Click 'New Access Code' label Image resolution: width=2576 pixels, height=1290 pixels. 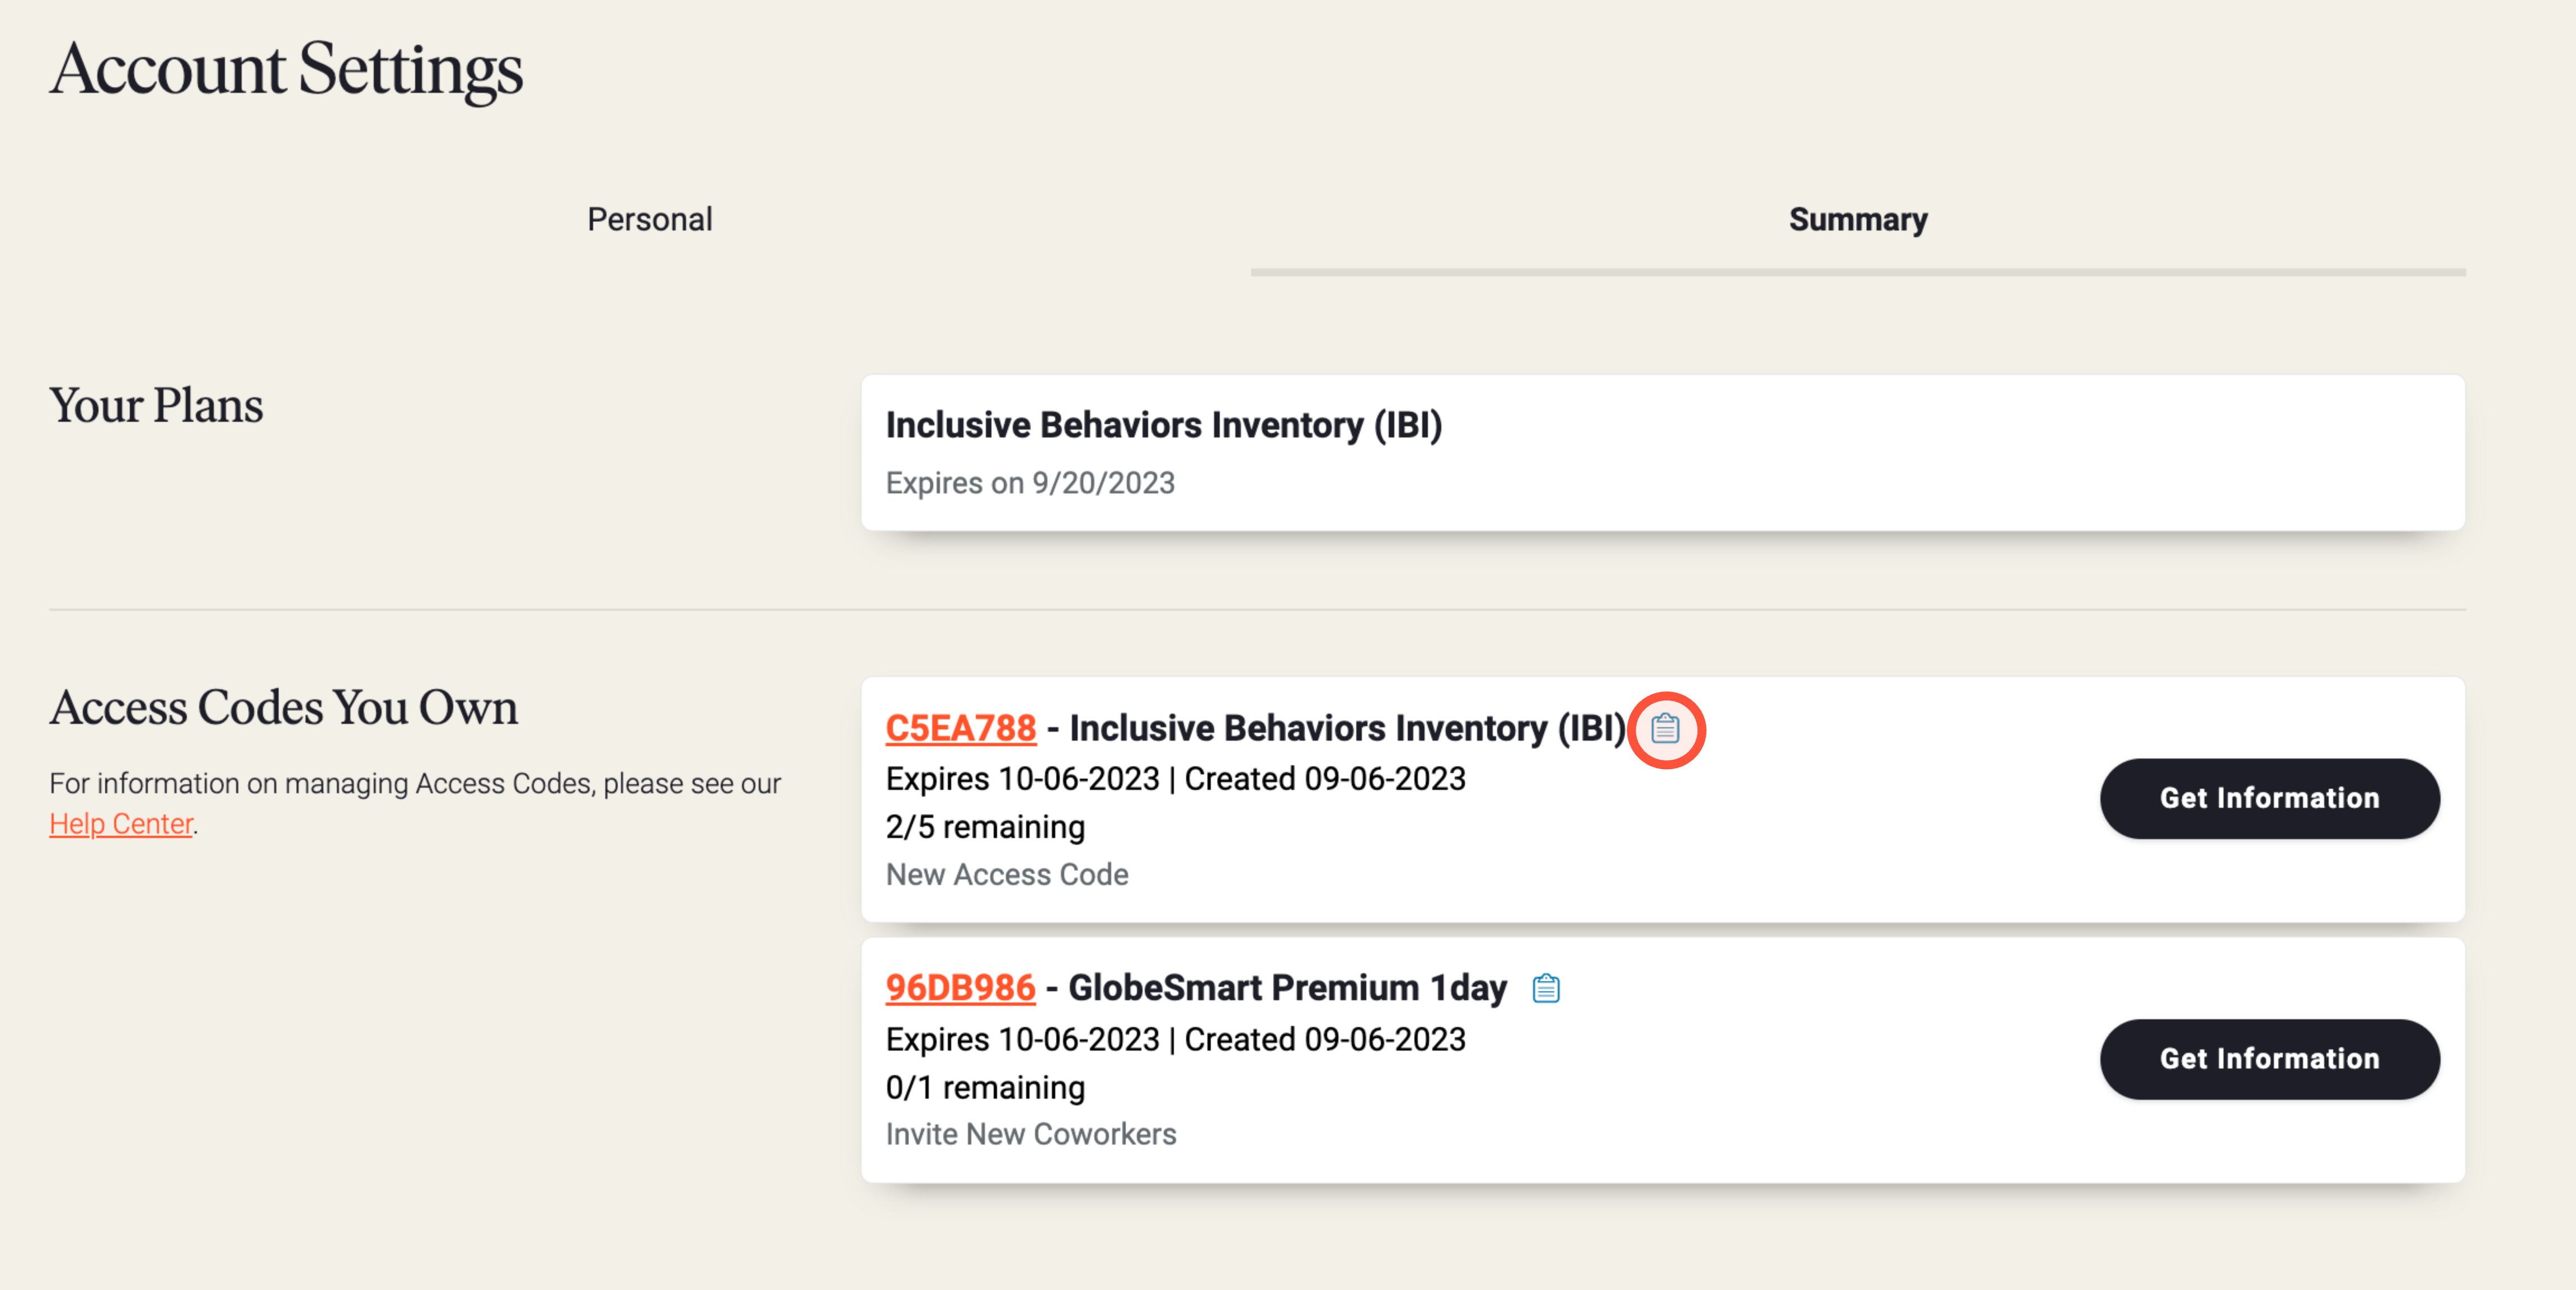click(1007, 874)
